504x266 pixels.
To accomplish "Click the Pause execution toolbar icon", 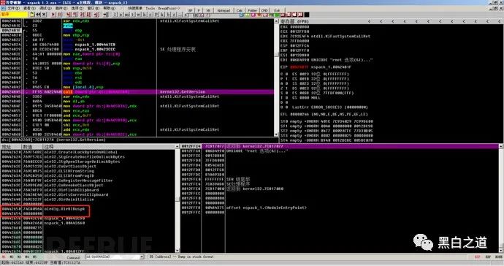I will click(59, 15).
